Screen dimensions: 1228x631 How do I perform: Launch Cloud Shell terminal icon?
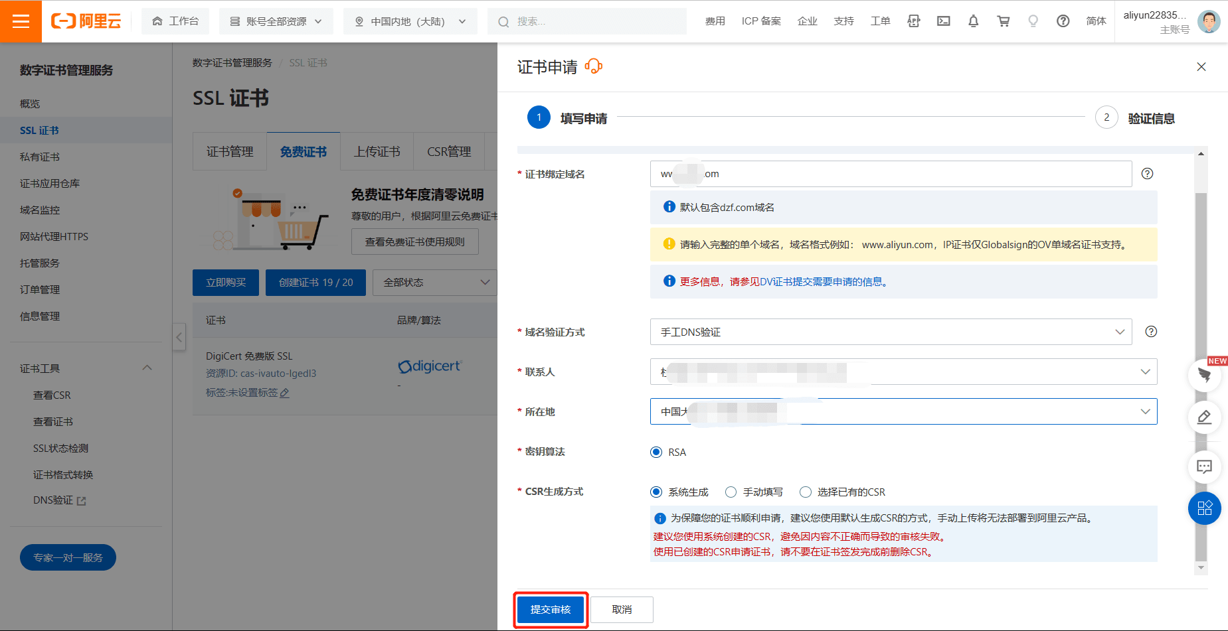943,21
